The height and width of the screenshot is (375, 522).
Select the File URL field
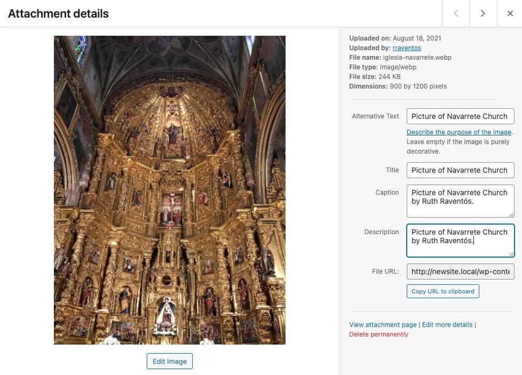(461, 272)
